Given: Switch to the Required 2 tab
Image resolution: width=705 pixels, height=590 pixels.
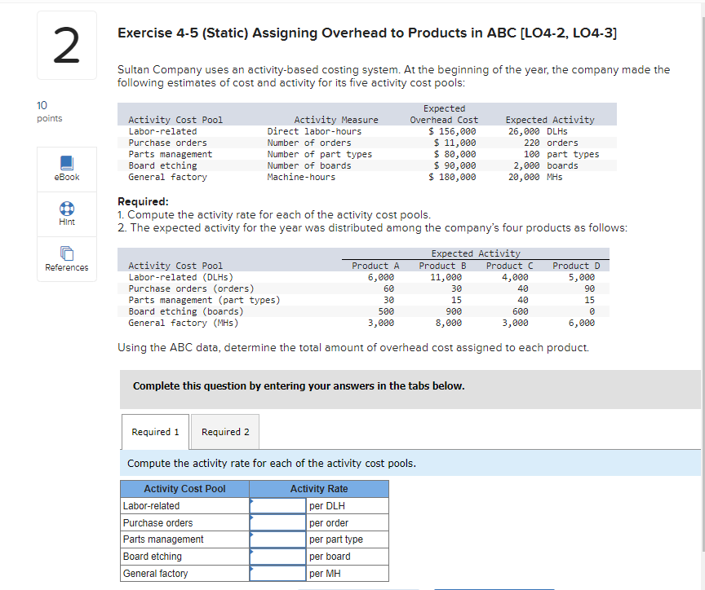Looking at the screenshot, I should pos(224,432).
